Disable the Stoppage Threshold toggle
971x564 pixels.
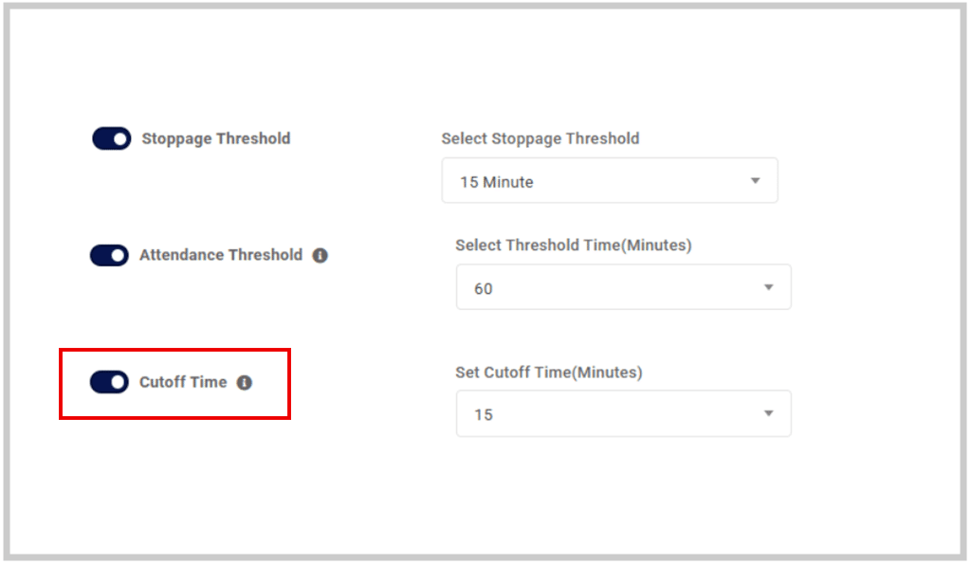point(110,138)
